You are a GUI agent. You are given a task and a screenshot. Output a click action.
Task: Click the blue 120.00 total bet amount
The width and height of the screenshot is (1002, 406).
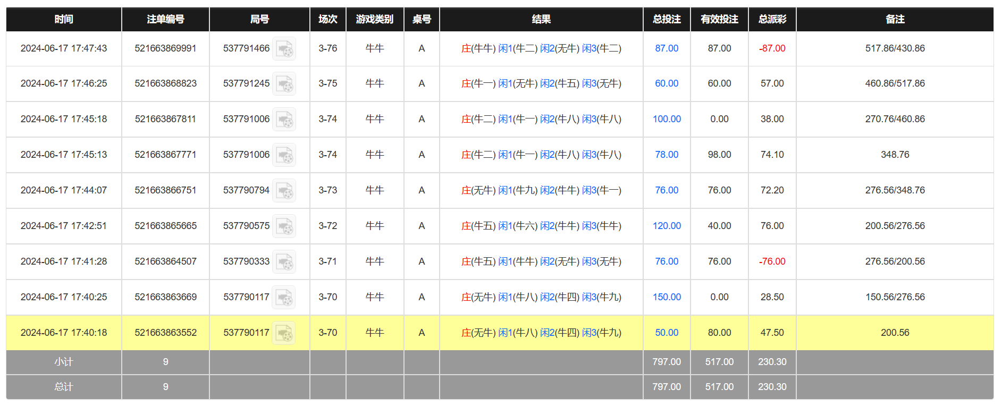click(666, 226)
